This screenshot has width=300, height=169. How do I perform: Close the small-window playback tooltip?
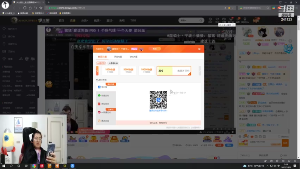(x=234, y=25)
